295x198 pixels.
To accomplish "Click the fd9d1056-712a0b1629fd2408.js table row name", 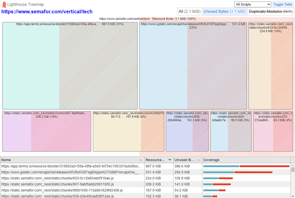I will [x=62, y=190].
